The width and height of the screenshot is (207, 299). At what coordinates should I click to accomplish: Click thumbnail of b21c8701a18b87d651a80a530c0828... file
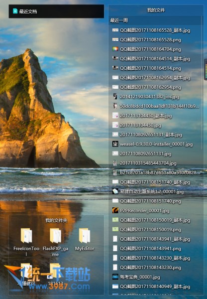(115, 172)
